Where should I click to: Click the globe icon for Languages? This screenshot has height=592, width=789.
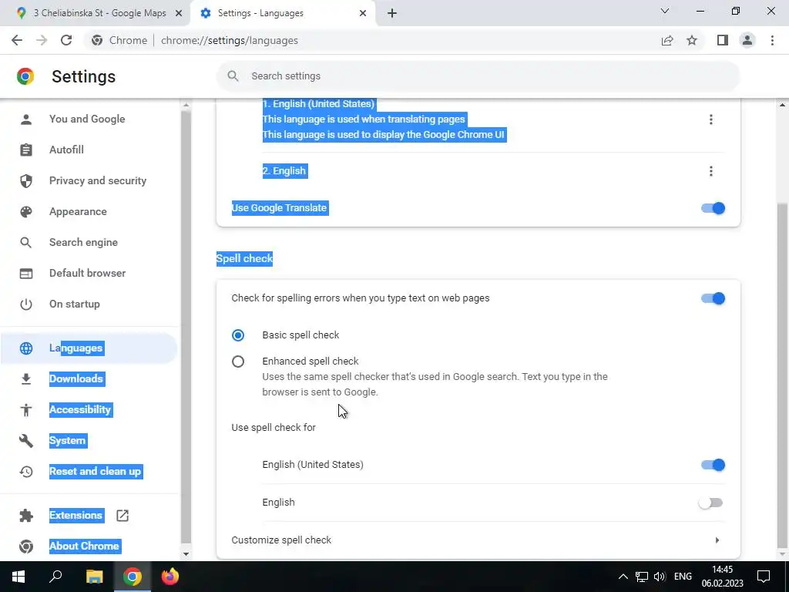click(25, 348)
